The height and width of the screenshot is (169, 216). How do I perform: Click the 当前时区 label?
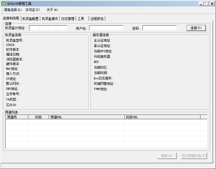coord(101,68)
